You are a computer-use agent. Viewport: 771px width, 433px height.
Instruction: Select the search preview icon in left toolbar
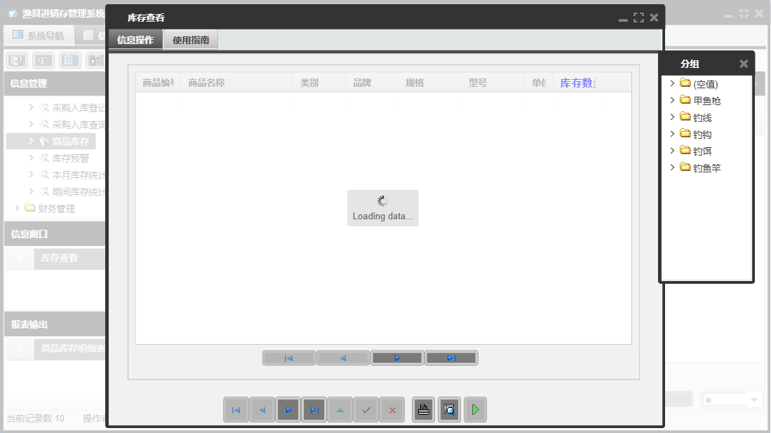pyautogui.click(x=15, y=60)
